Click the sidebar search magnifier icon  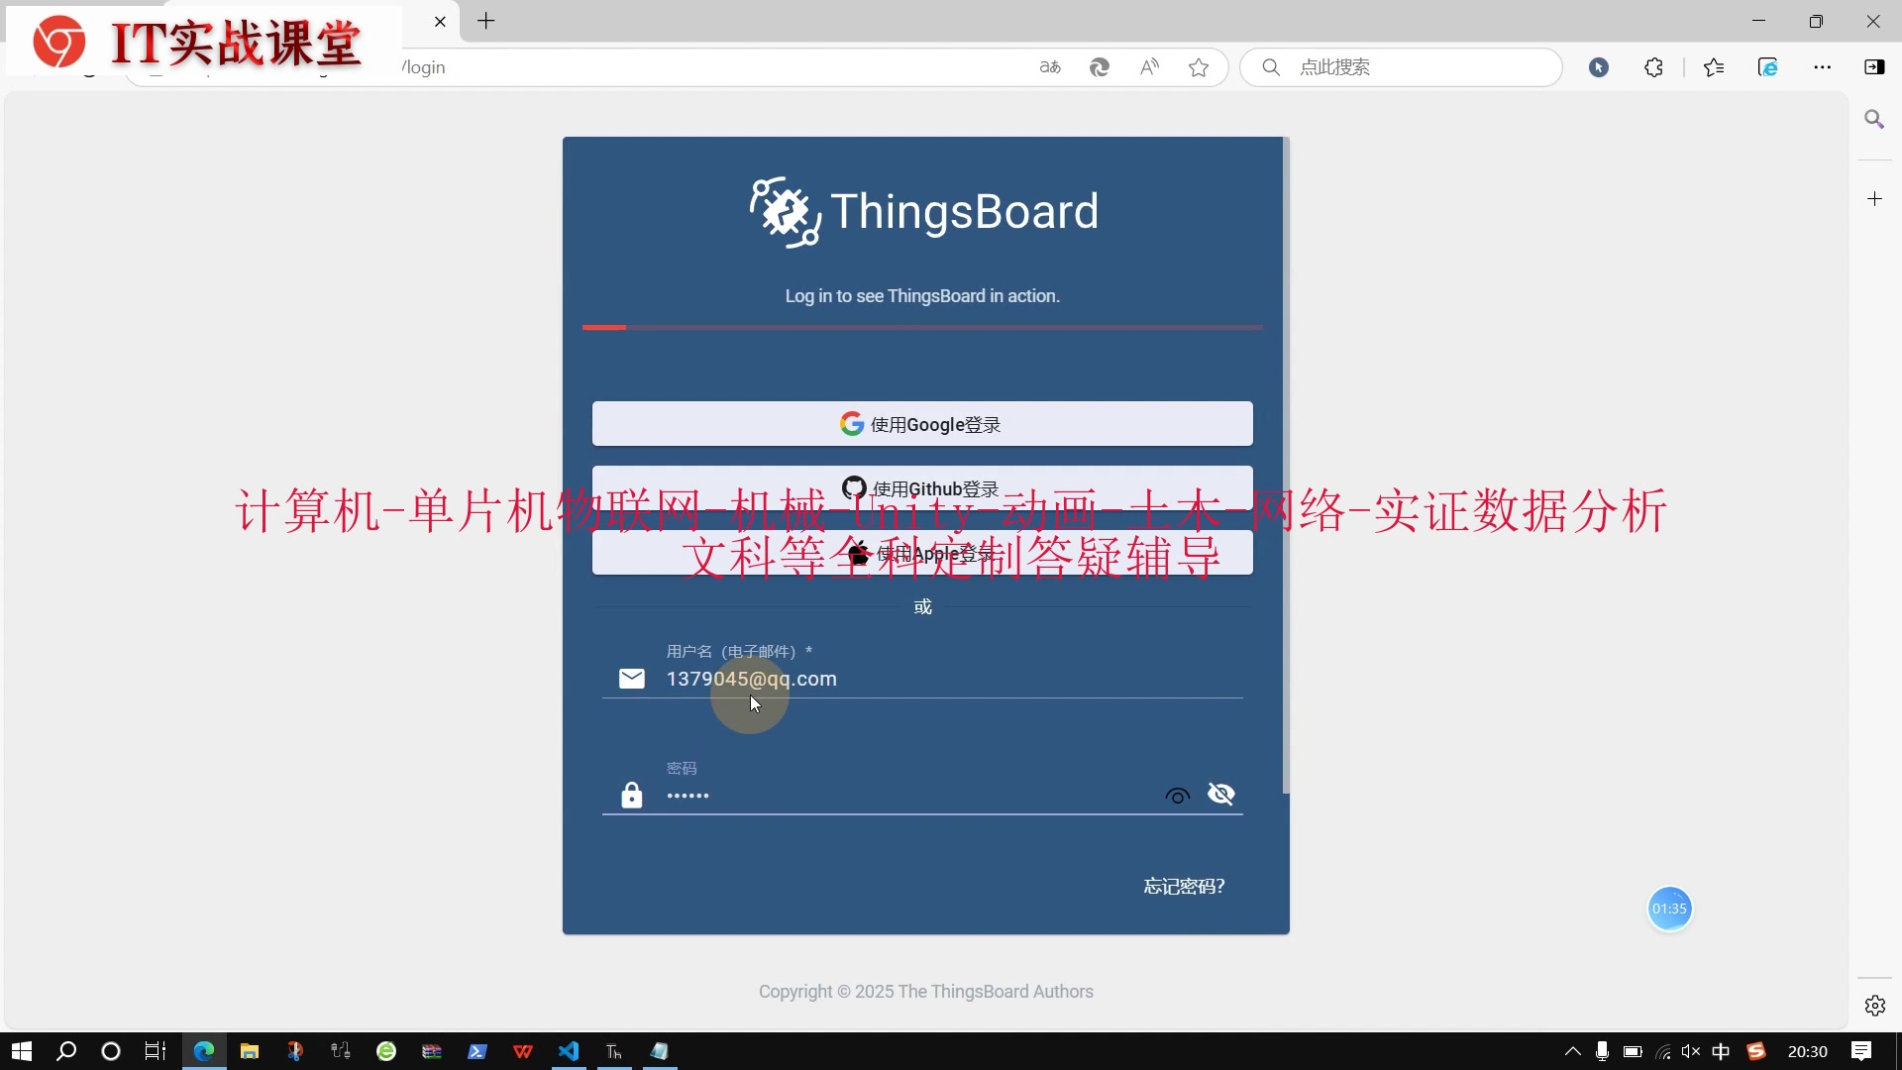[1874, 120]
